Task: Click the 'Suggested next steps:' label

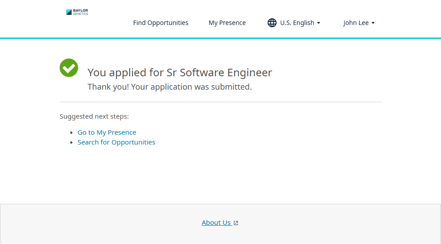Action: [94, 116]
